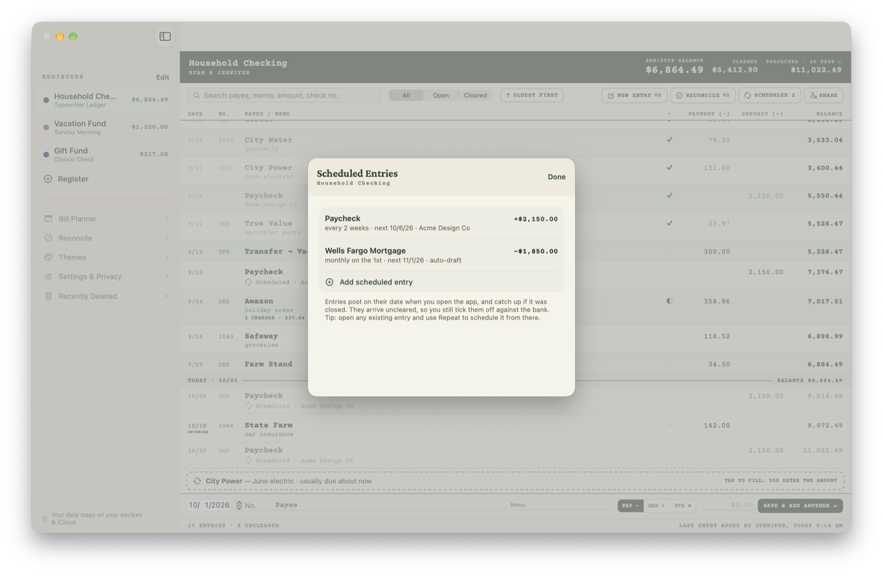Click the Reconcile toolbar button
883x575 pixels.
pyautogui.click(x=703, y=95)
